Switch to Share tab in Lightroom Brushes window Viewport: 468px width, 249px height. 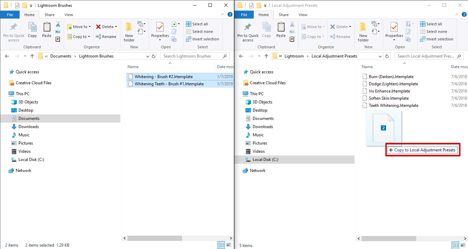tap(49, 15)
